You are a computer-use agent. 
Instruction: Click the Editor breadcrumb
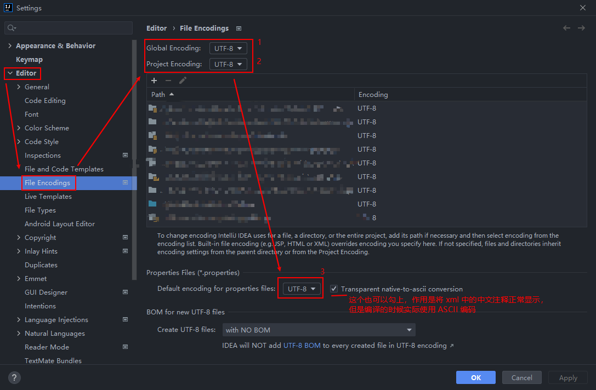157,28
